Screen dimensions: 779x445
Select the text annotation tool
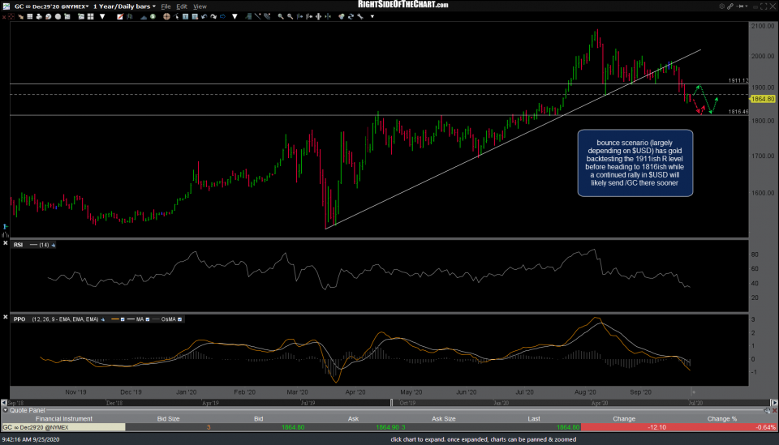(x=185, y=16)
